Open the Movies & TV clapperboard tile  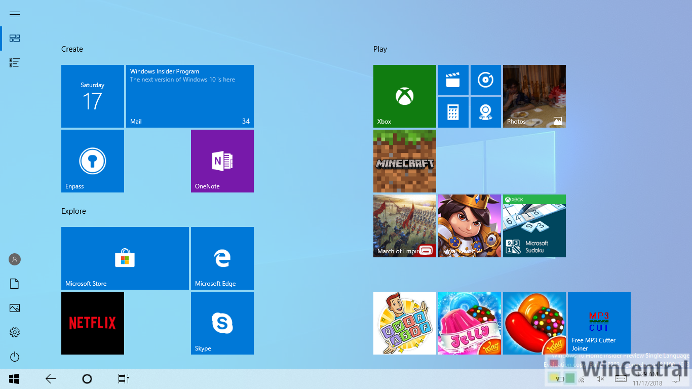[x=453, y=80]
